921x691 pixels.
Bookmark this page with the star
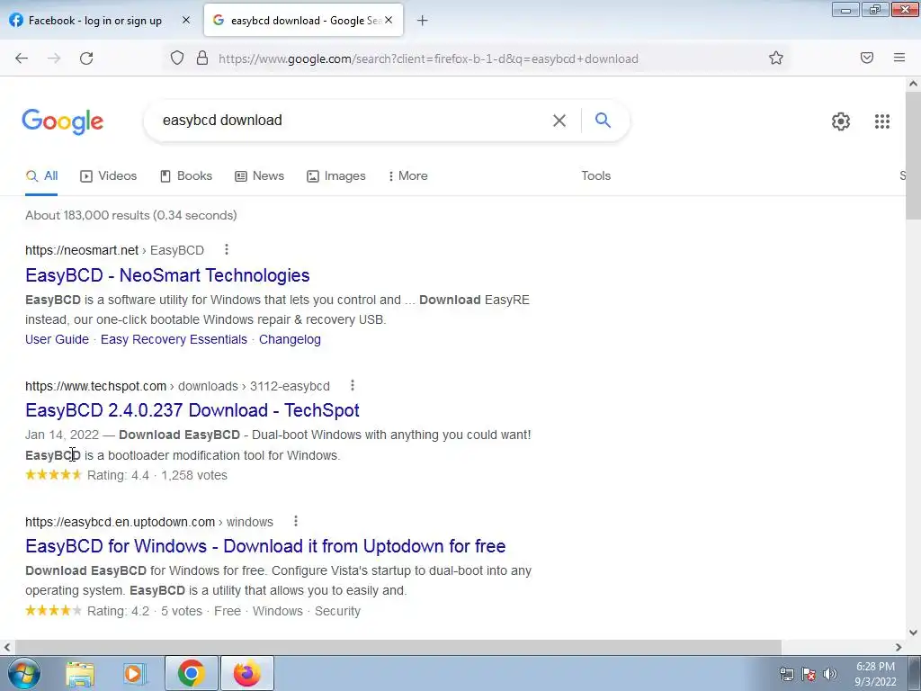pyautogui.click(x=776, y=58)
